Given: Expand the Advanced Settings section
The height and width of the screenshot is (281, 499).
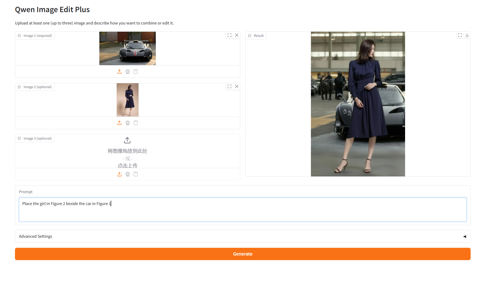Looking at the screenshot, I should coord(243,236).
